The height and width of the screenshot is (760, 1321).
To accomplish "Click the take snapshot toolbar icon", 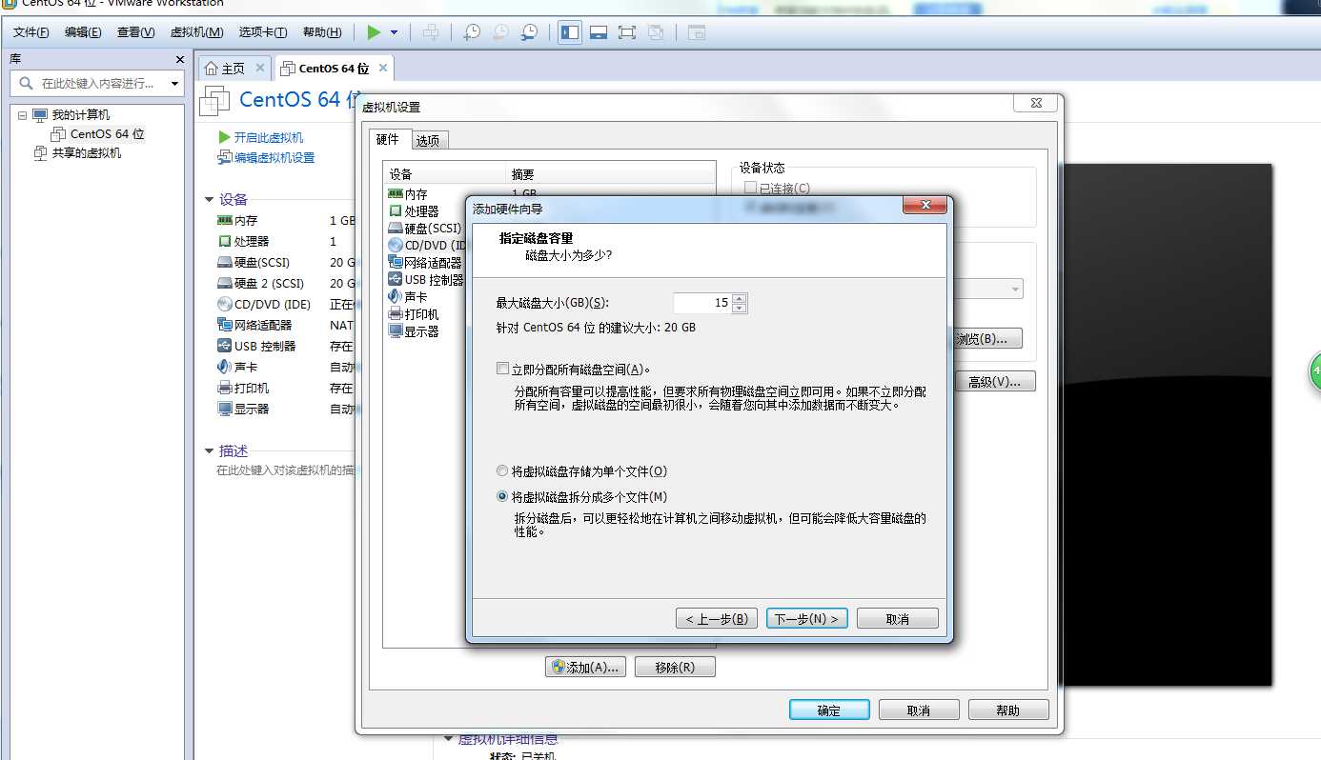I will tap(472, 31).
